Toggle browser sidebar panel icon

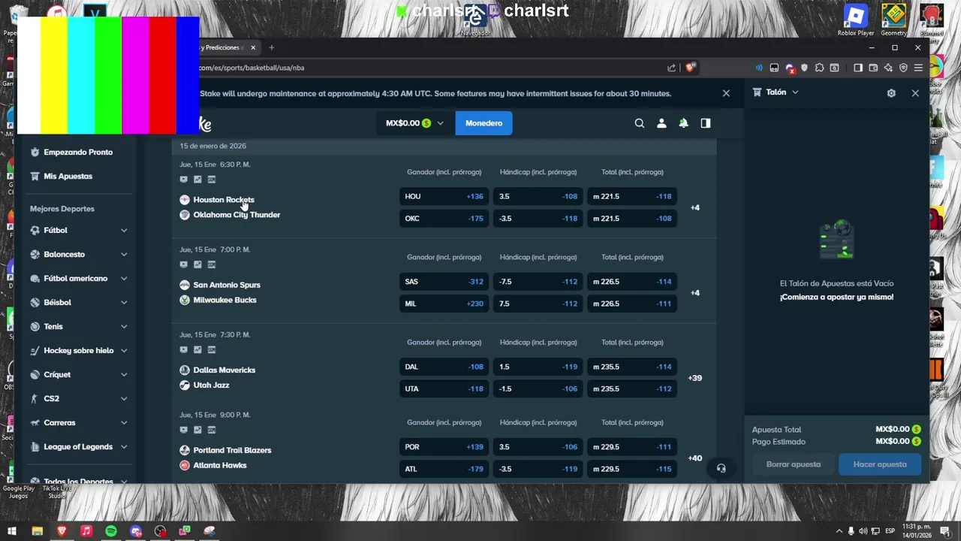(858, 68)
